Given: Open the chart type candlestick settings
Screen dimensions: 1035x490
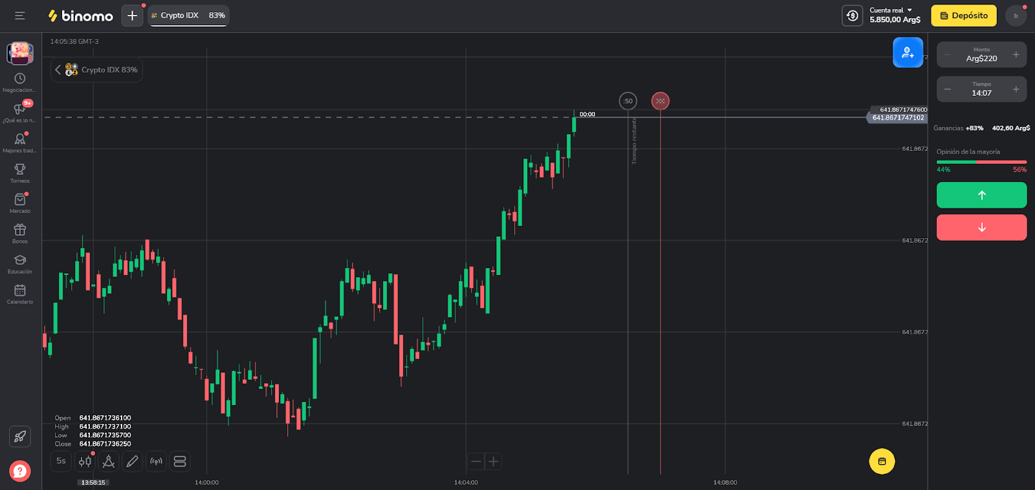Looking at the screenshot, I should pos(85,462).
